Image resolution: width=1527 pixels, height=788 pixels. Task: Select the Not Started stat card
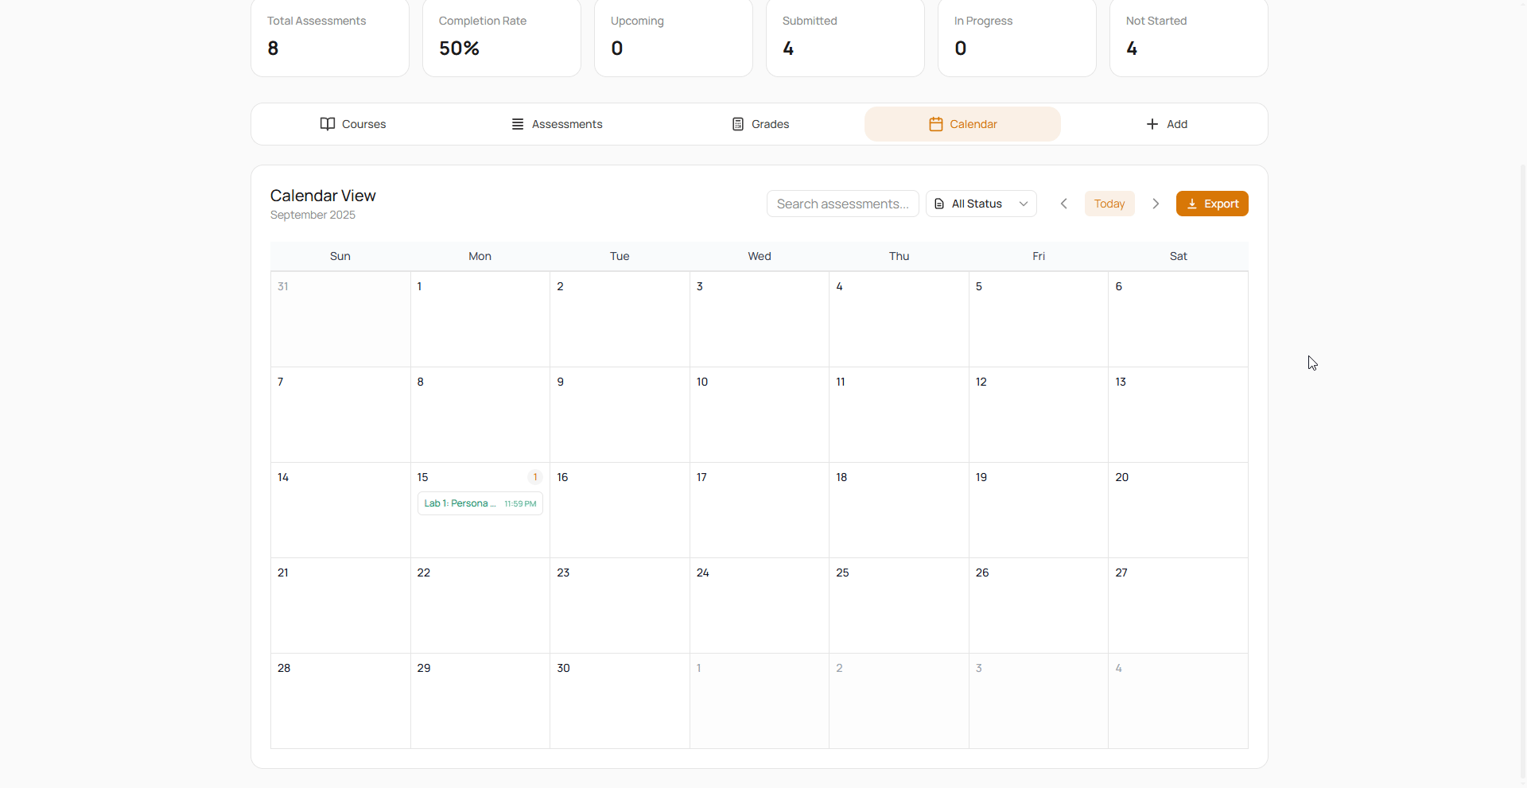tap(1189, 37)
